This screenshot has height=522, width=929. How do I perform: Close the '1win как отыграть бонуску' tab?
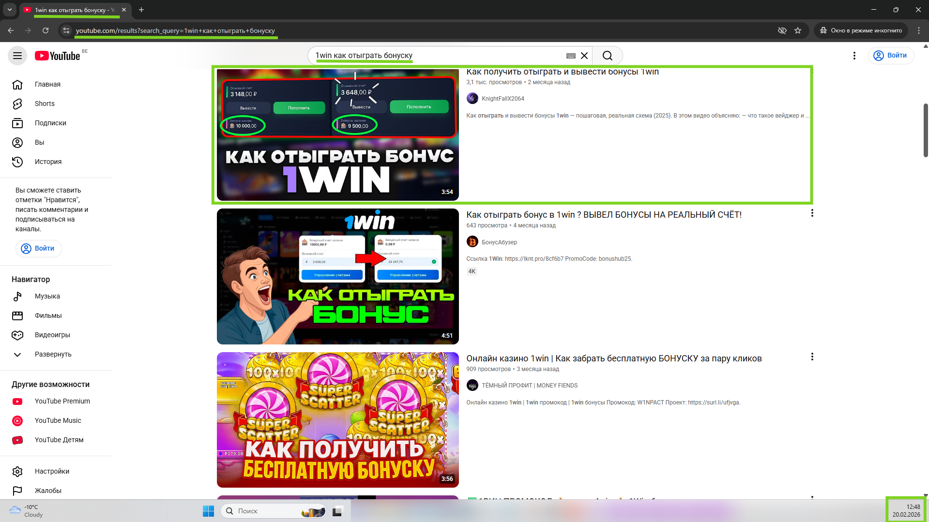(x=124, y=10)
